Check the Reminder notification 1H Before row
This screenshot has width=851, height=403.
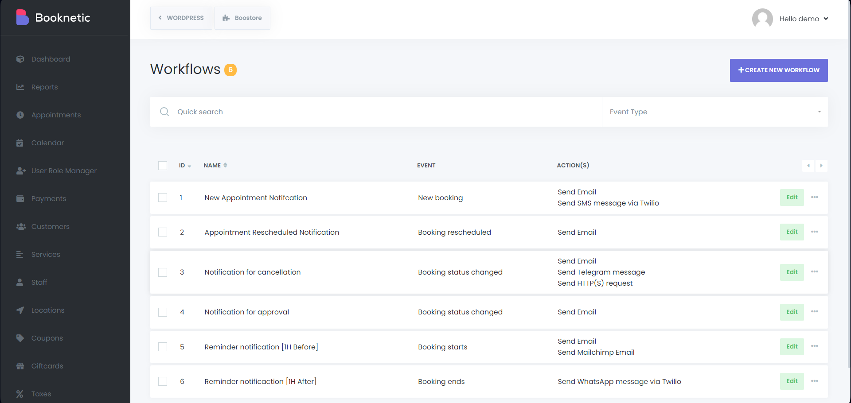click(x=163, y=347)
